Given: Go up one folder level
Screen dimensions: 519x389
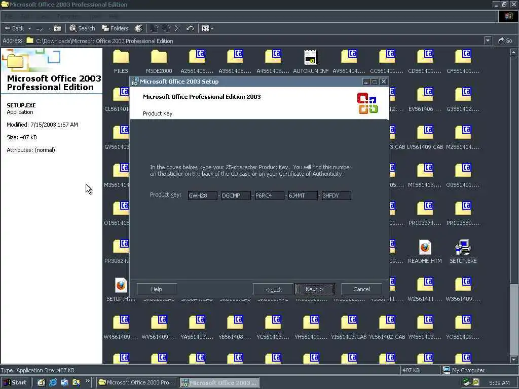Looking at the screenshot, I should (x=57, y=28).
